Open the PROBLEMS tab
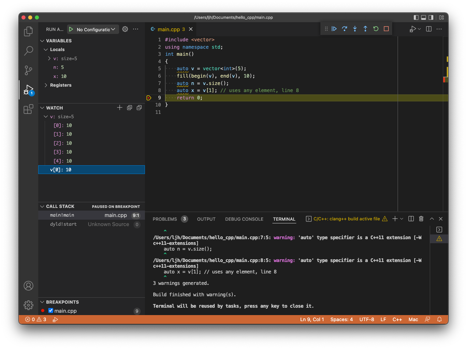 [165, 219]
